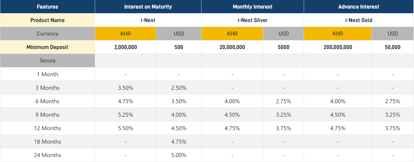Click i-Nest Silver USD 3.25% for 9 Months
The width and height of the screenshot is (414, 162).
pos(284,115)
